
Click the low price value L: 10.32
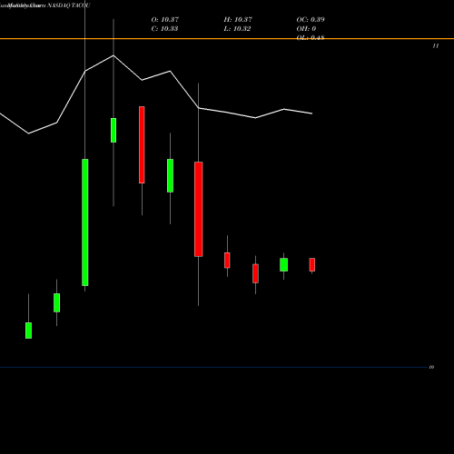click(x=237, y=29)
